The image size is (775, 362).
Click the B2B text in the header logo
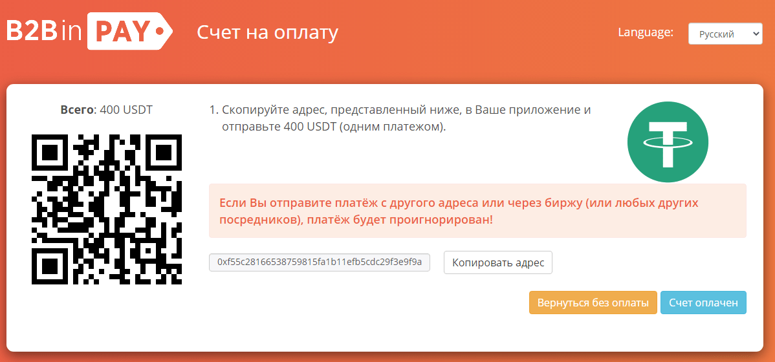click(x=32, y=31)
